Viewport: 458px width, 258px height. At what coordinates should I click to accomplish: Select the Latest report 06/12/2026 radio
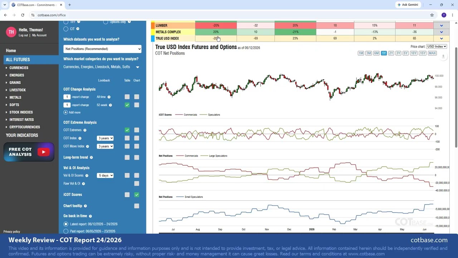(66, 224)
